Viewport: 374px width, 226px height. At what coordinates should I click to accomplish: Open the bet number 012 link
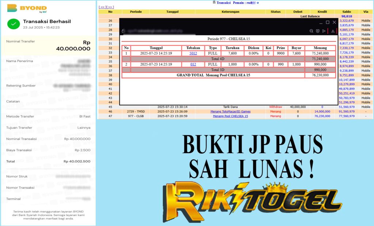pyautogui.click(x=193, y=64)
